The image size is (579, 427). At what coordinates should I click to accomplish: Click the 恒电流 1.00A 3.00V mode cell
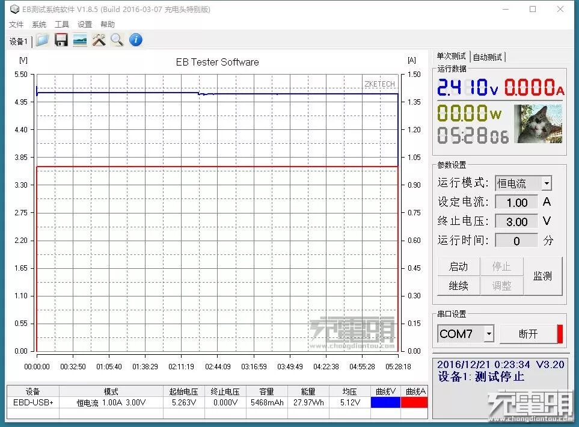[111, 402]
